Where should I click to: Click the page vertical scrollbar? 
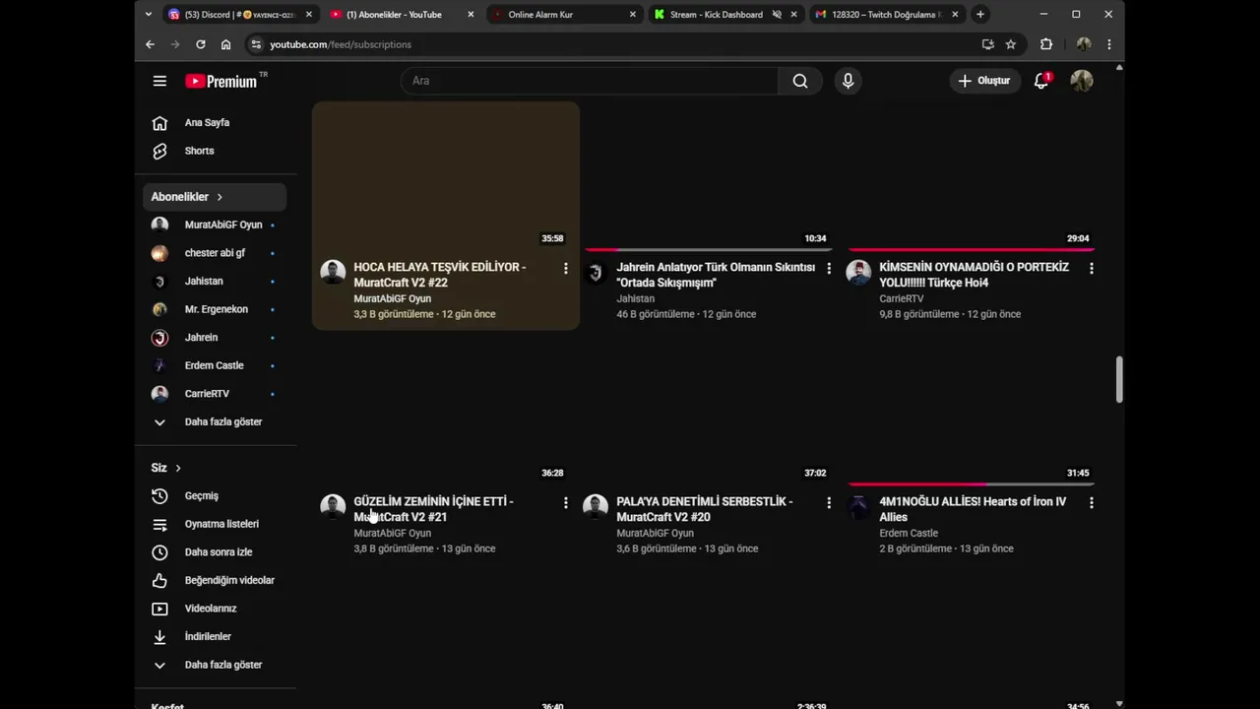tap(1119, 379)
